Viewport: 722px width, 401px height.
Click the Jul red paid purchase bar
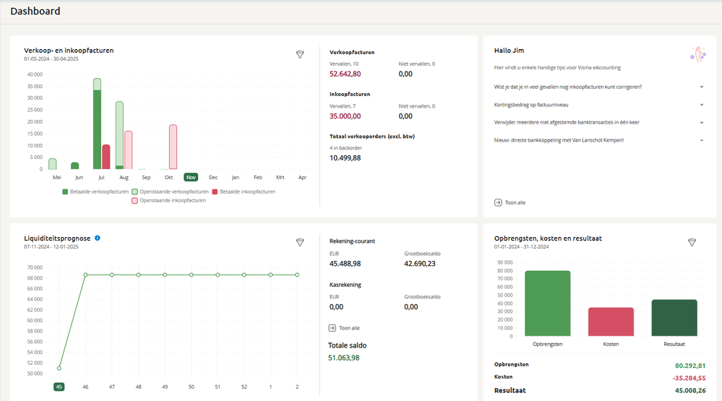(x=106, y=157)
